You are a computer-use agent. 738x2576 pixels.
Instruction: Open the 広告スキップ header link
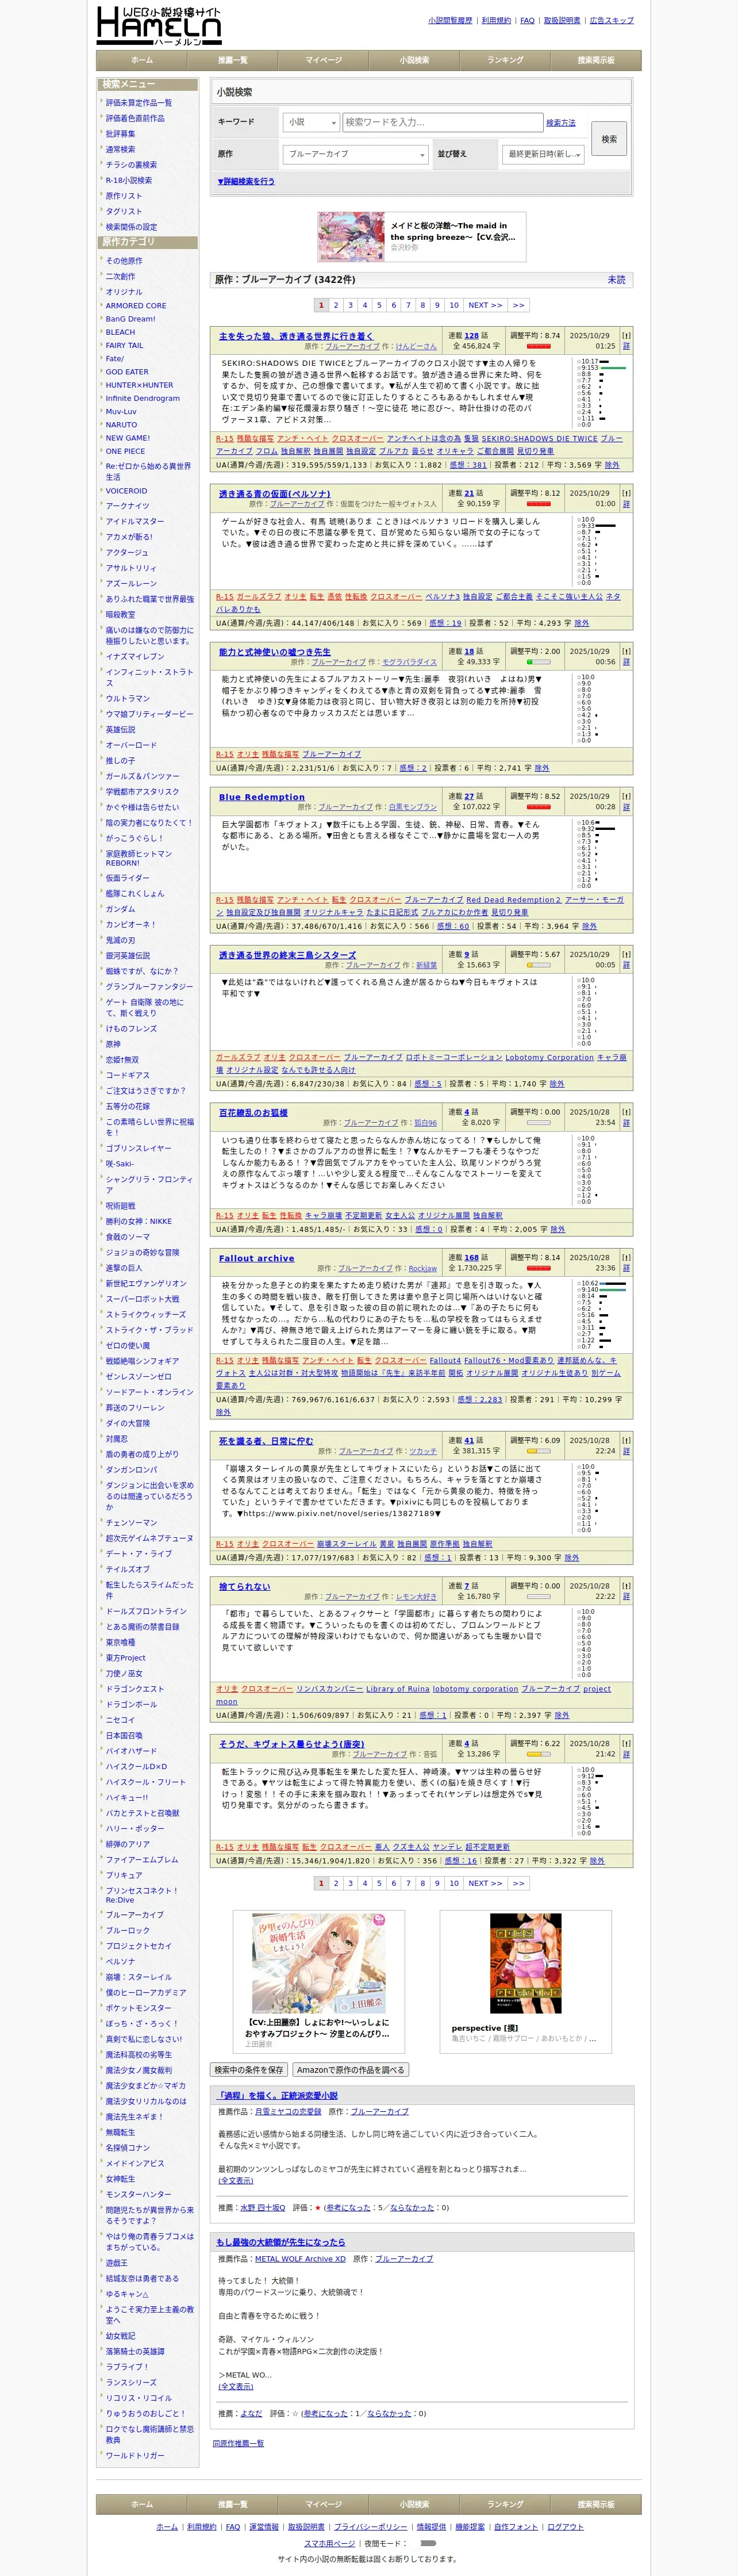click(x=611, y=20)
